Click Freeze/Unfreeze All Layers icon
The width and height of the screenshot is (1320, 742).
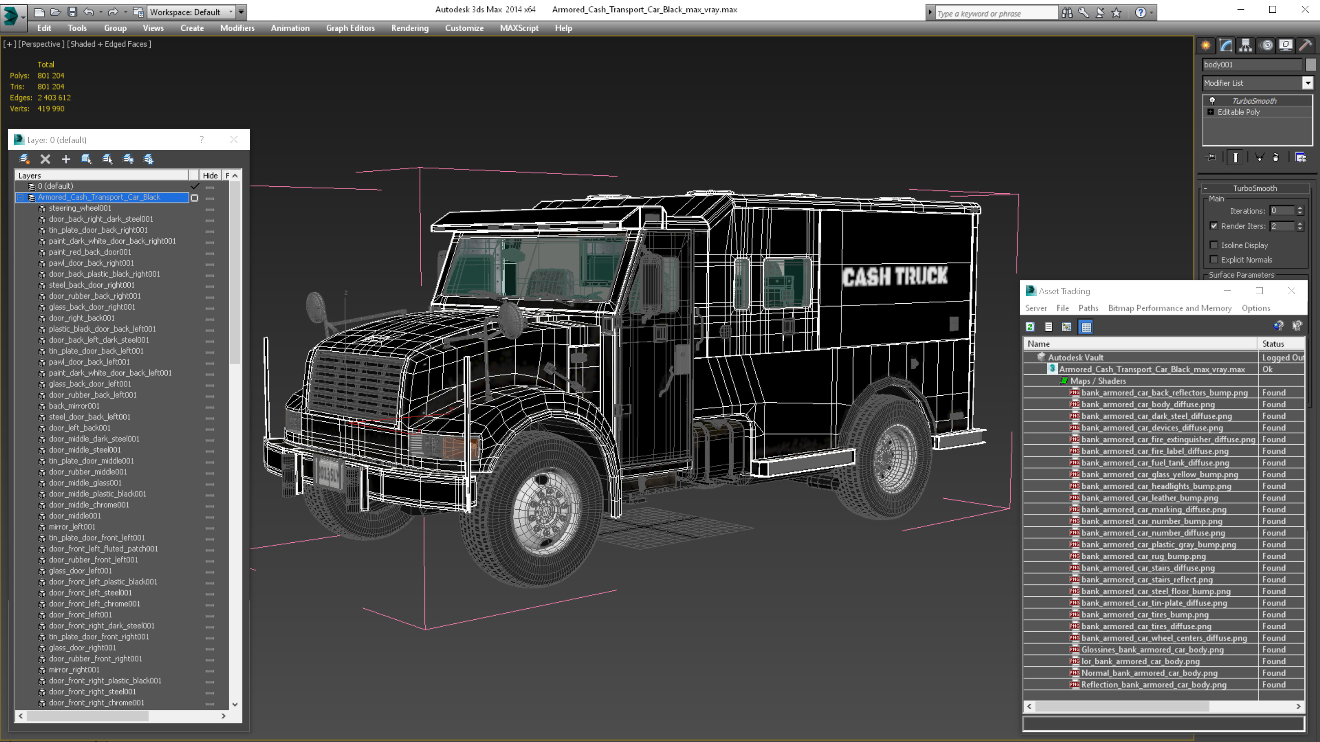148,159
